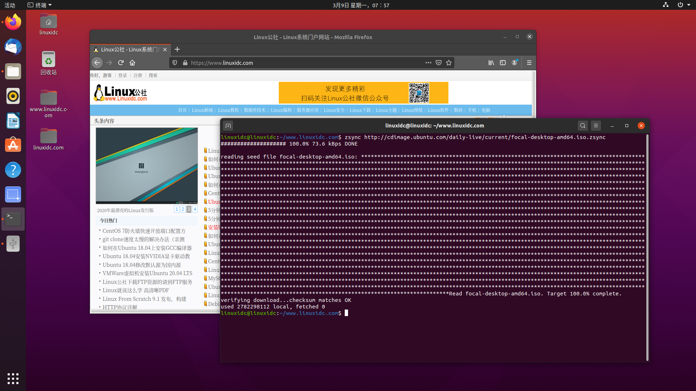Toggle the tracking protection shield
The width and height of the screenshot is (696, 391).
[175, 63]
